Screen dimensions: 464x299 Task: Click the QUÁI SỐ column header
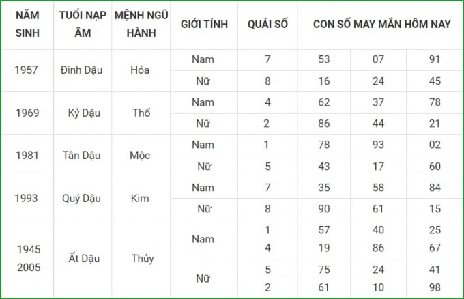coord(267,25)
